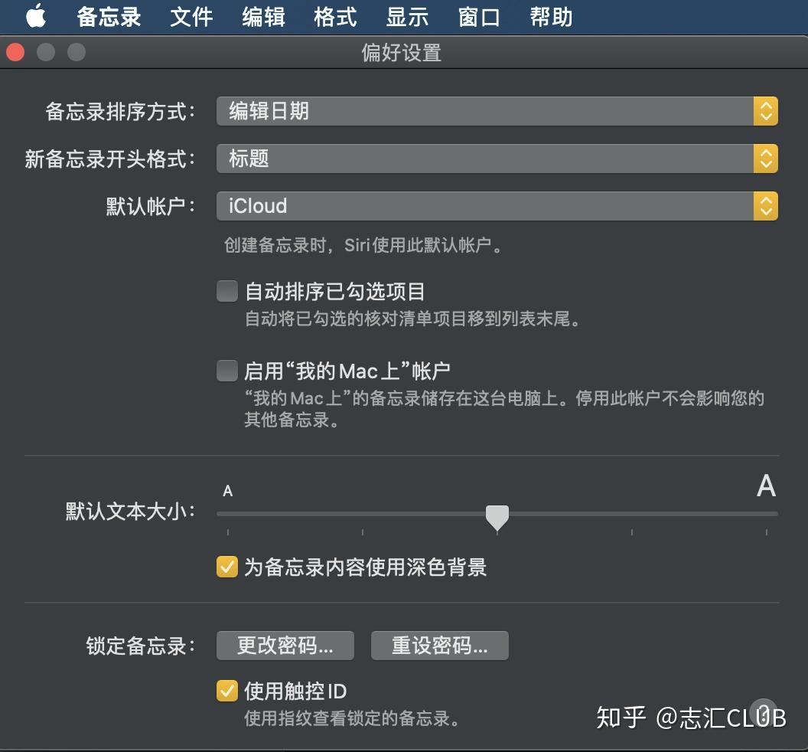Image resolution: width=808 pixels, height=752 pixels.
Task: Disable 使用触控 ID checkbox
Action: [227, 691]
